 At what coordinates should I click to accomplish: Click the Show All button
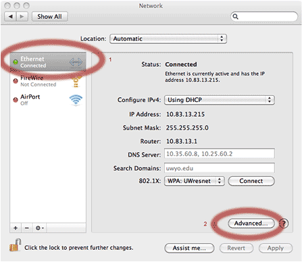click(49, 17)
